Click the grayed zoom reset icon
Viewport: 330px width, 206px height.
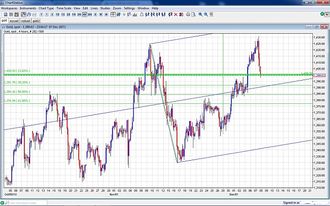211,15
